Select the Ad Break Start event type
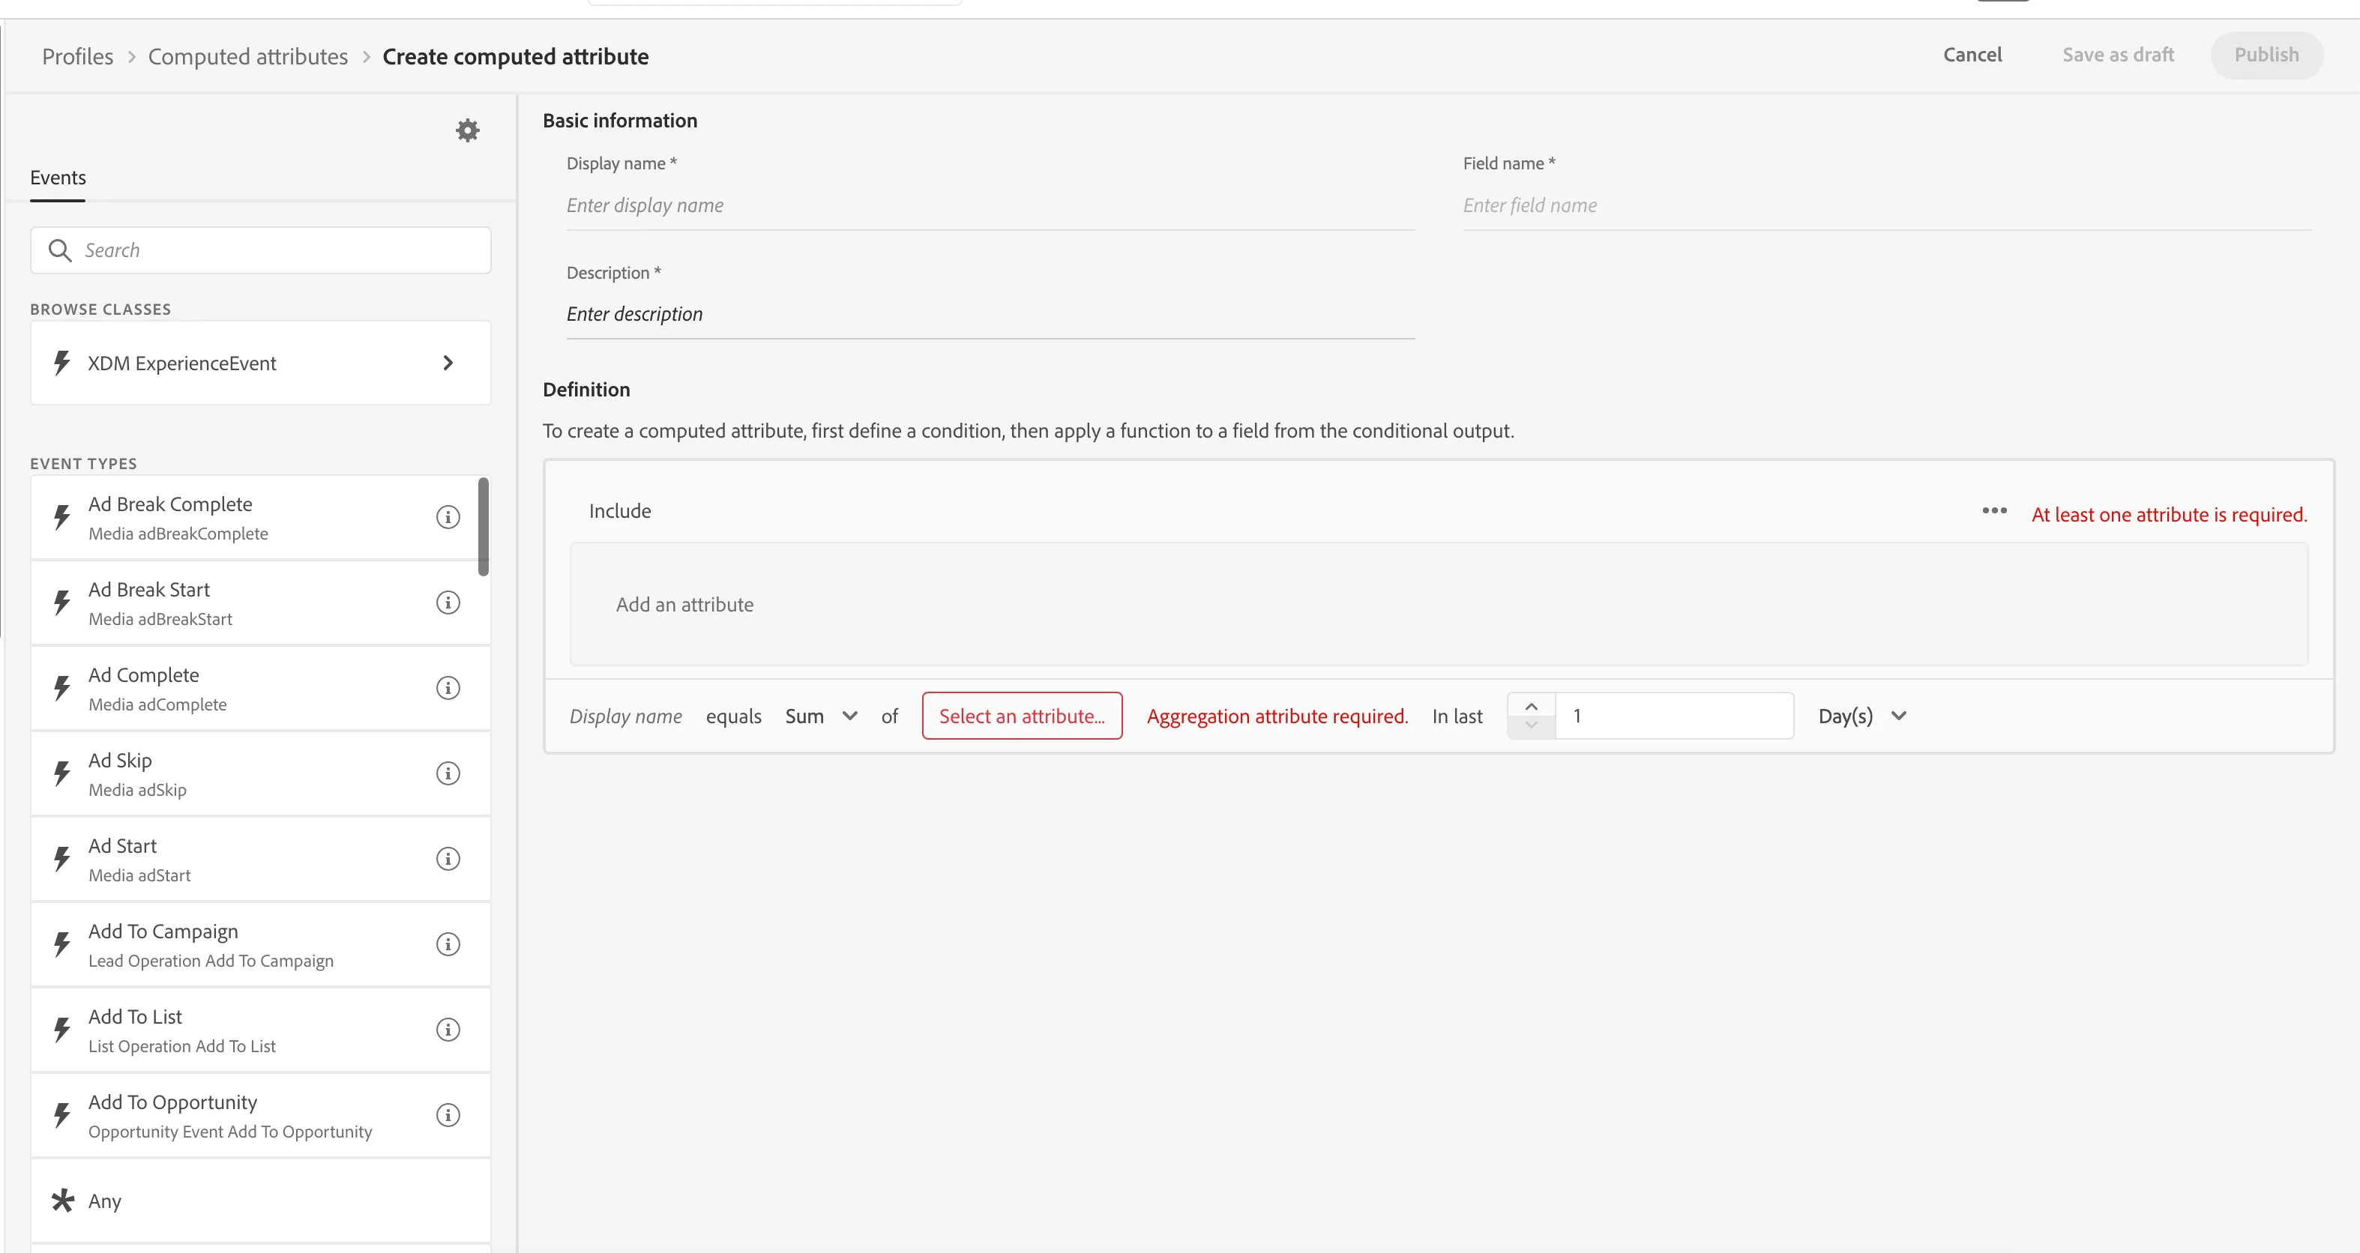The width and height of the screenshot is (2360, 1253). pyautogui.click(x=260, y=603)
